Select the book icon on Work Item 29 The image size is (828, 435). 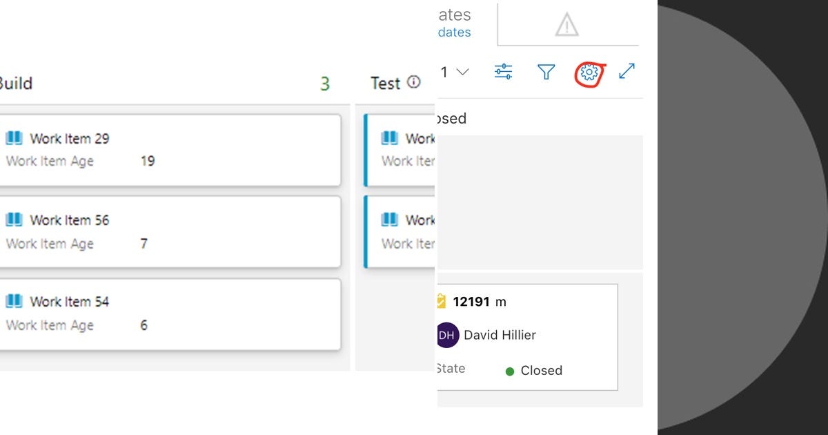[x=14, y=138]
